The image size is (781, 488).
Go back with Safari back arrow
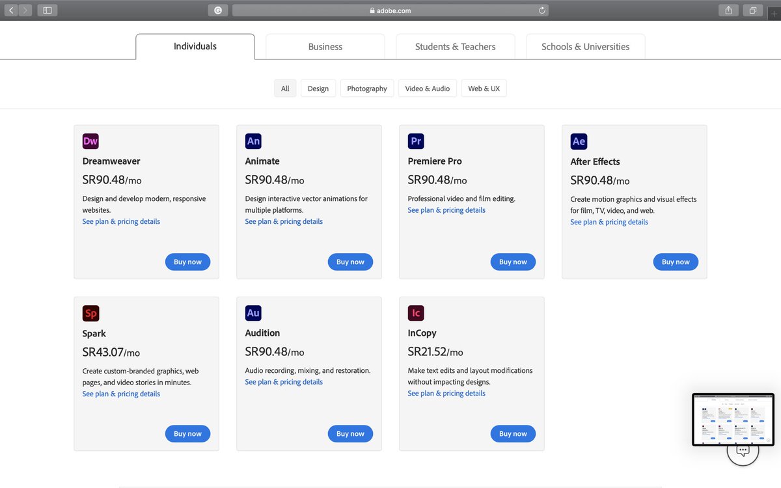click(x=11, y=10)
